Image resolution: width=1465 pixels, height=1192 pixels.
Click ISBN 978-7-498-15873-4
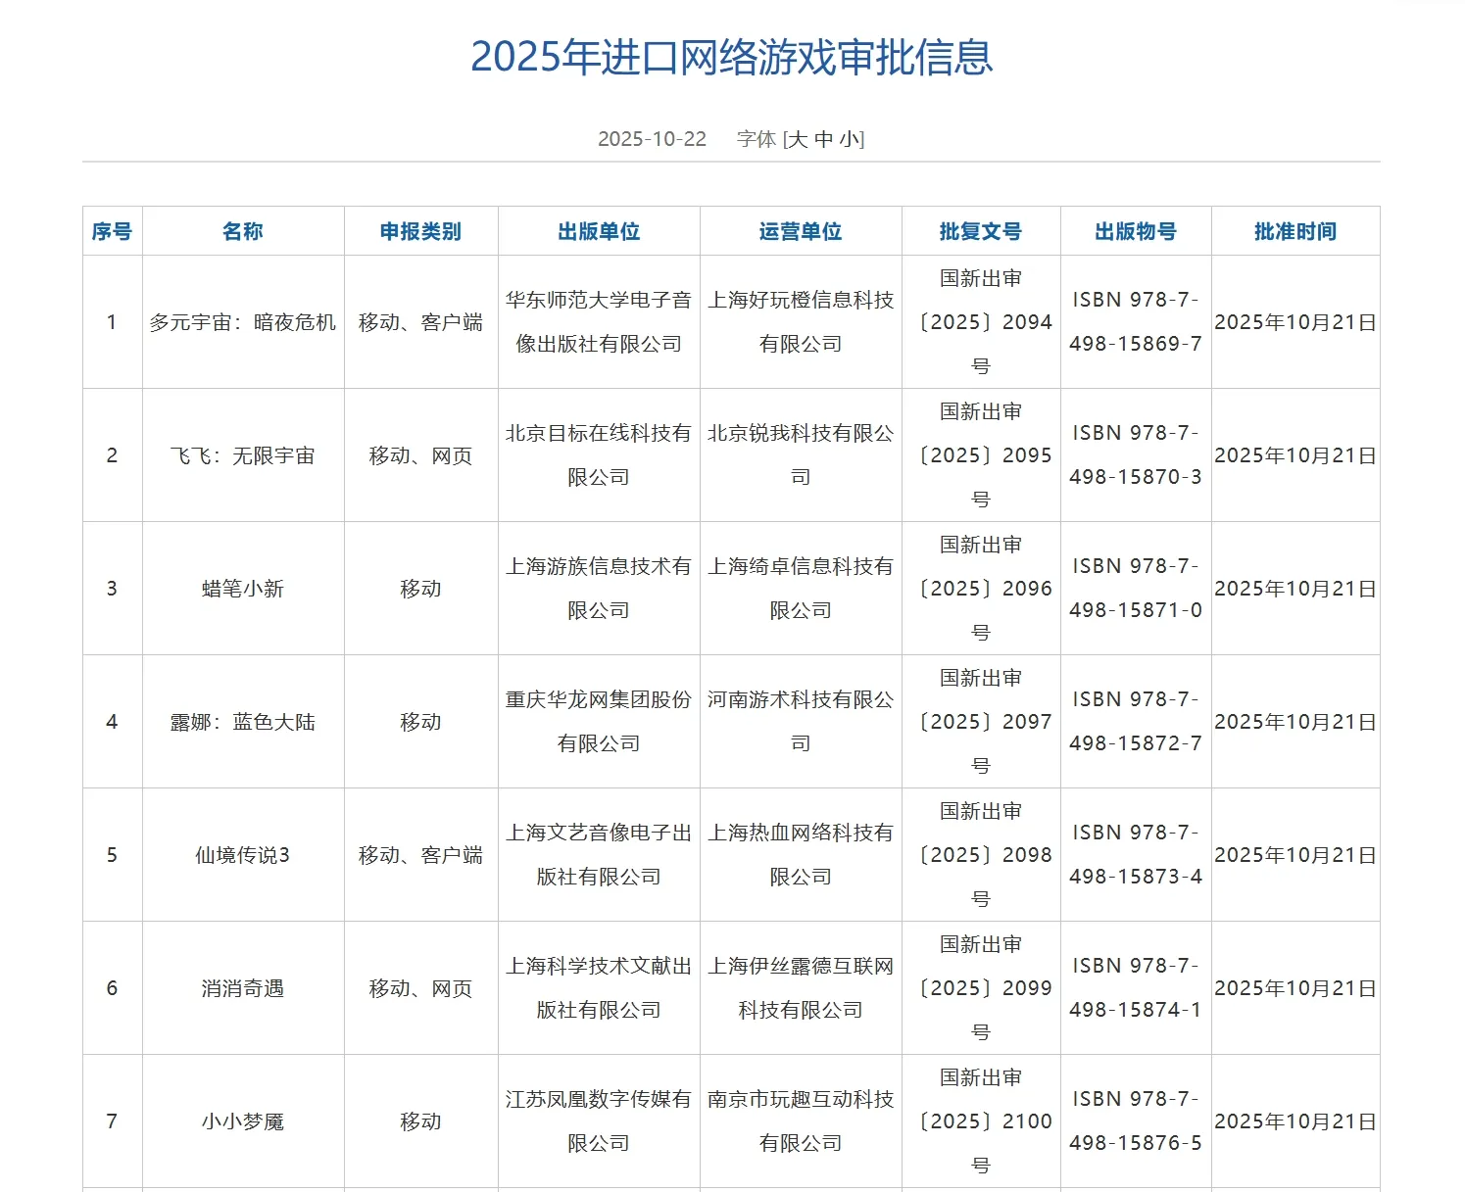point(1136,855)
